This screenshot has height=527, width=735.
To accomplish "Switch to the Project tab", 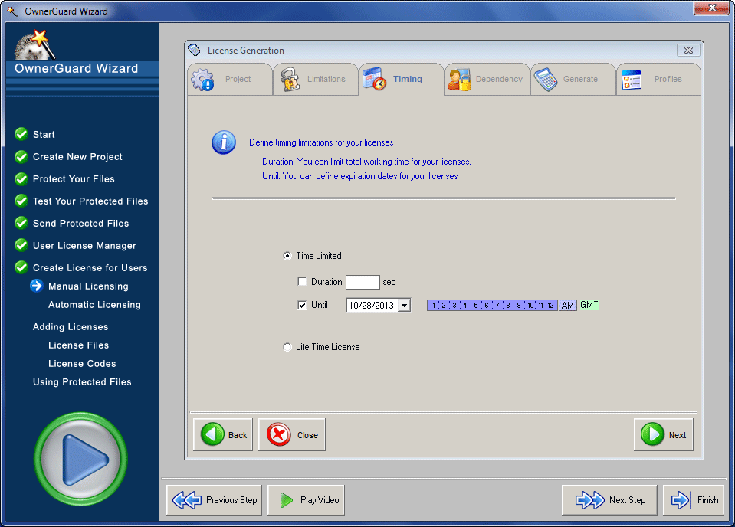I will [x=229, y=78].
